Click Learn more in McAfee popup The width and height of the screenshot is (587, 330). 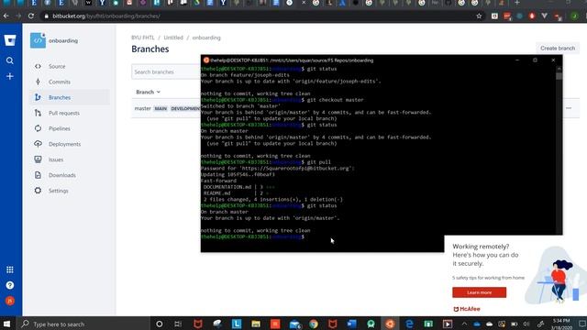click(x=479, y=292)
